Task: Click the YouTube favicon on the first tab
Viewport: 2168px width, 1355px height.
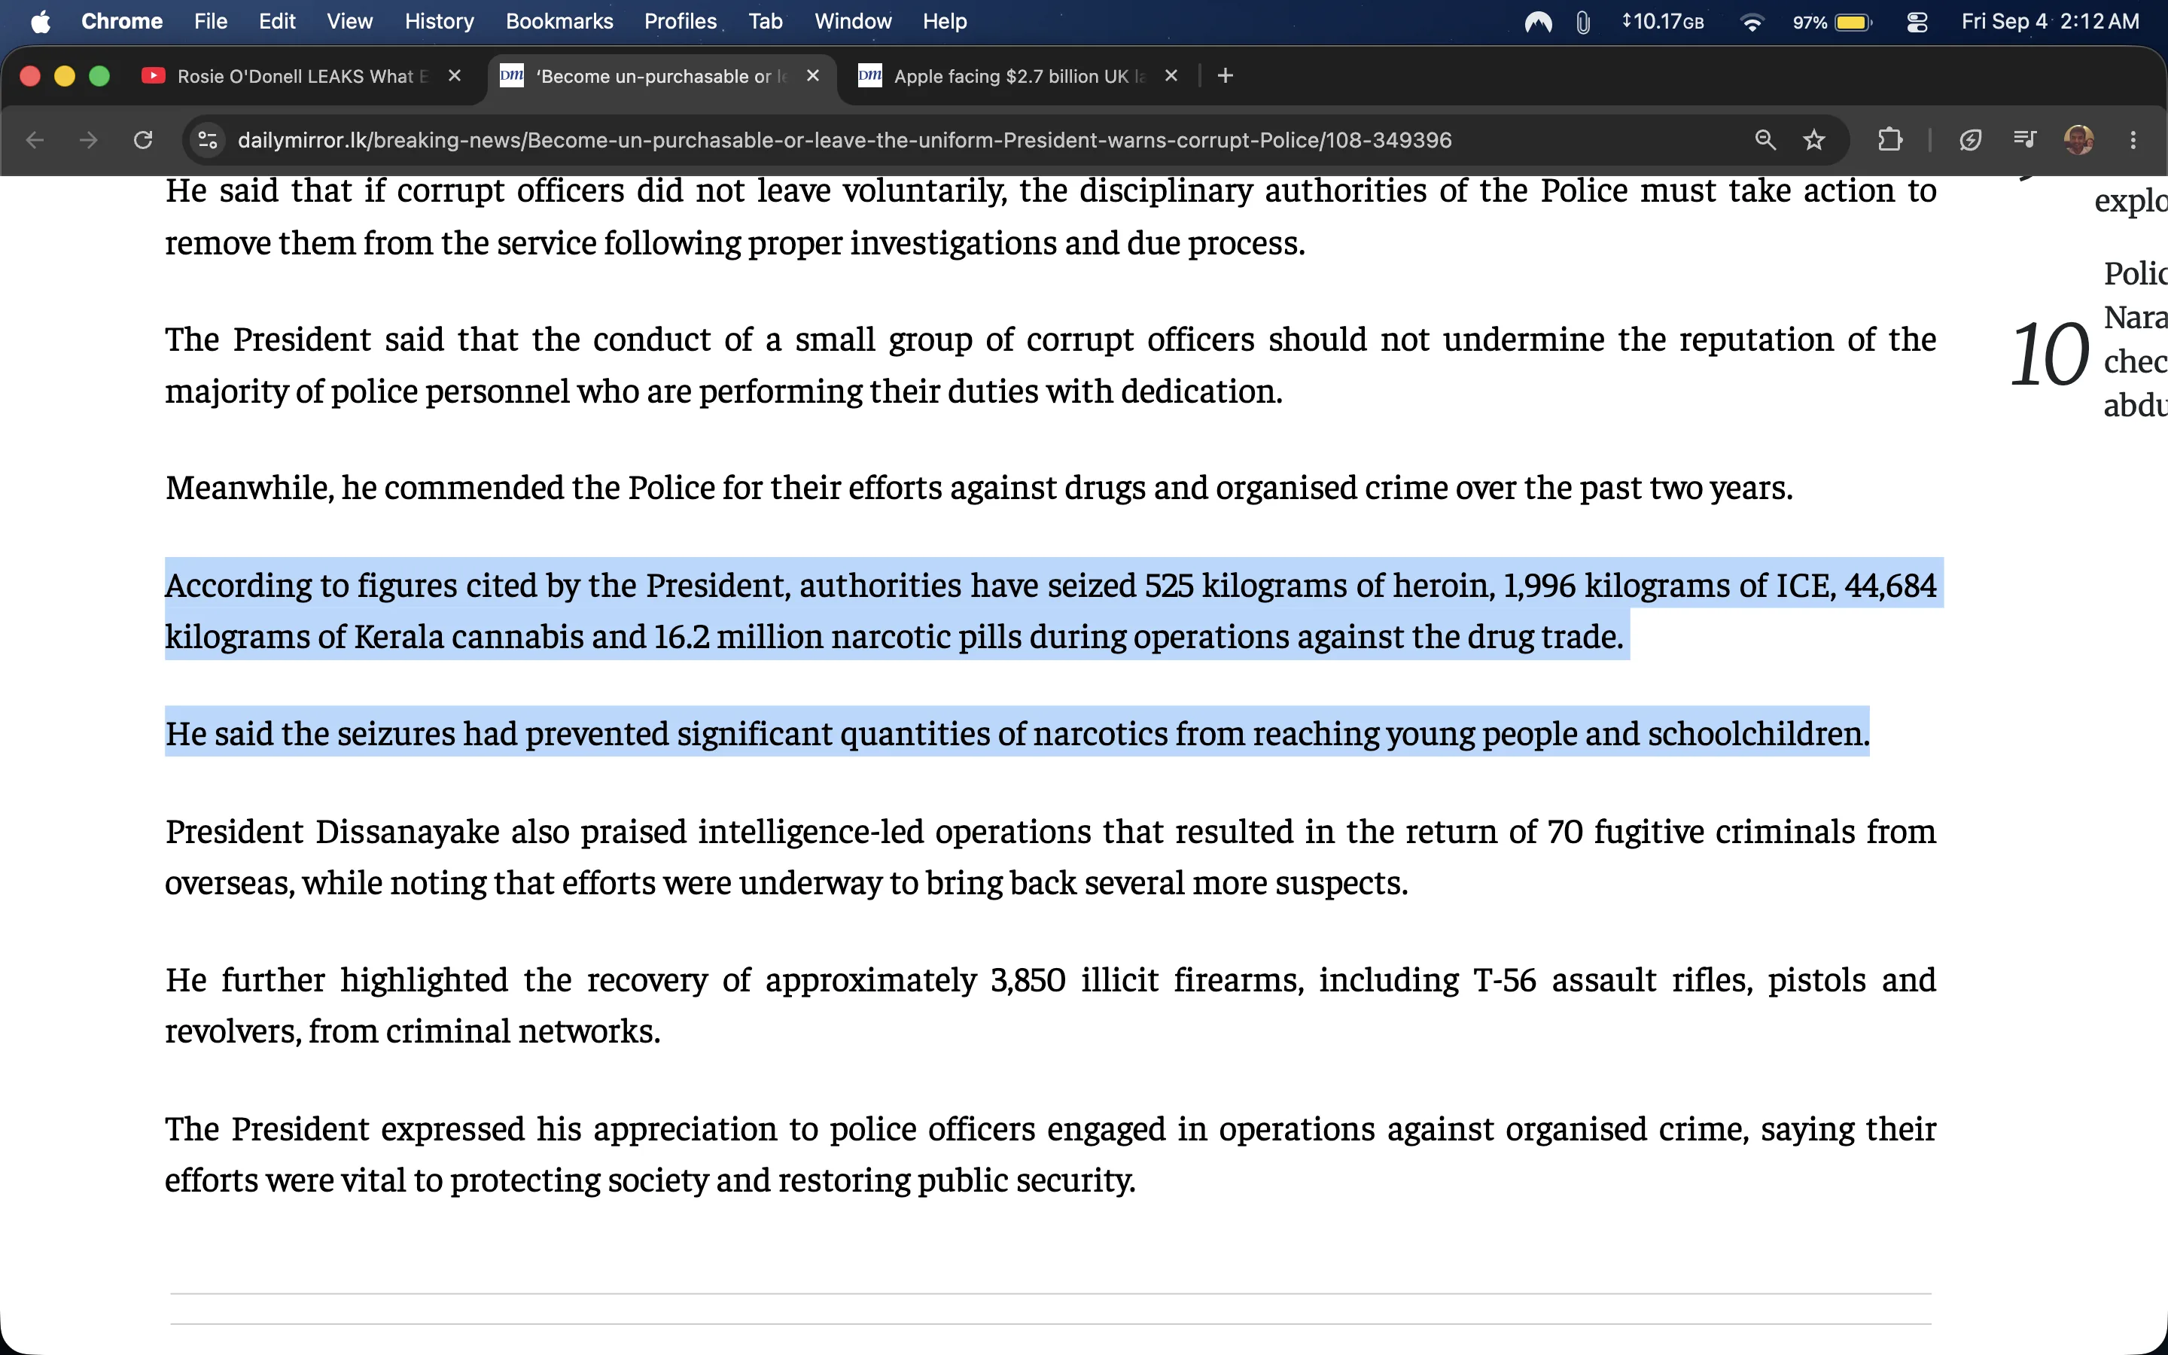Action: [x=154, y=76]
